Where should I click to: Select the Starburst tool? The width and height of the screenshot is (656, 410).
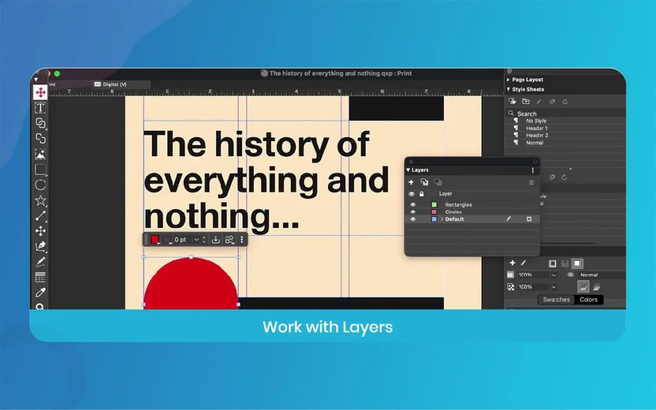click(40, 201)
